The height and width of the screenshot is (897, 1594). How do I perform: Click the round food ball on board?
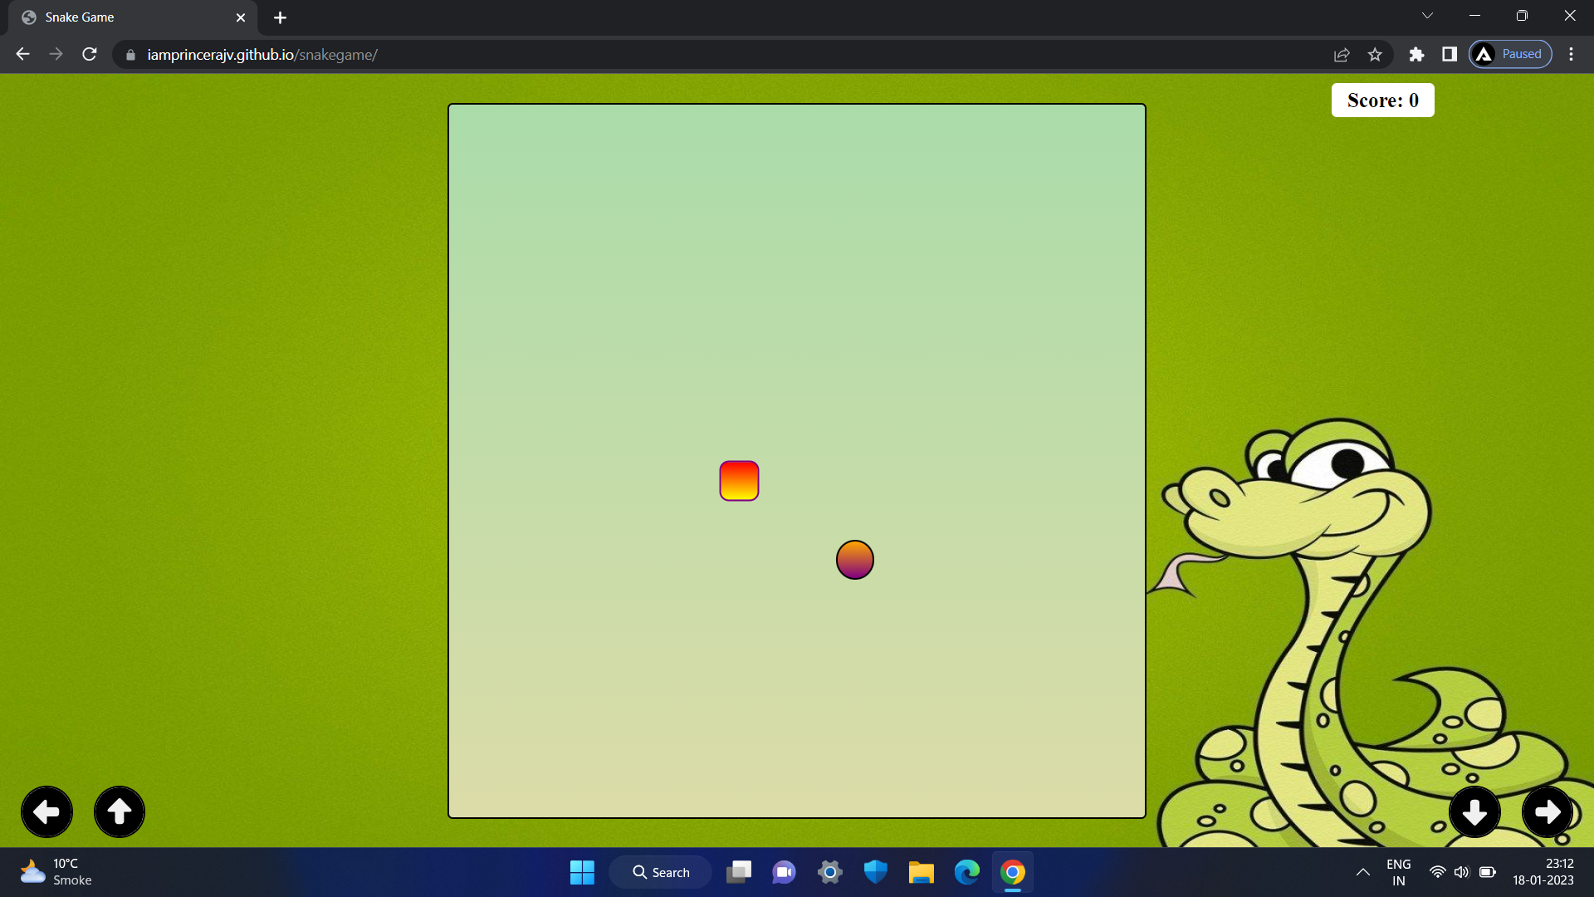[855, 560]
